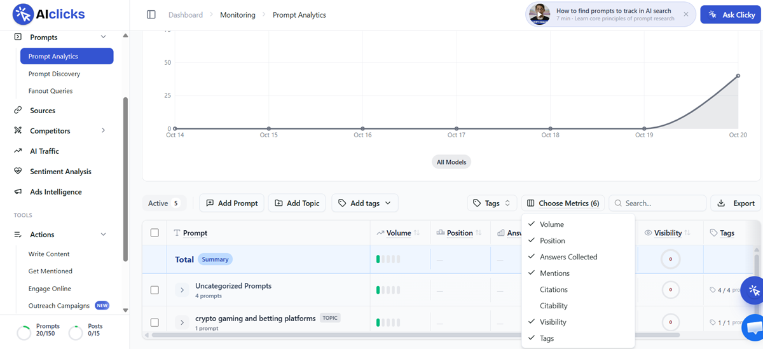Click the Sentiment Analysis heart icon
The width and height of the screenshot is (763, 349).
pyautogui.click(x=18, y=172)
